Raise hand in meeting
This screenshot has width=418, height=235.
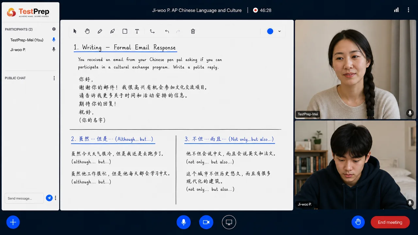point(358,222)
